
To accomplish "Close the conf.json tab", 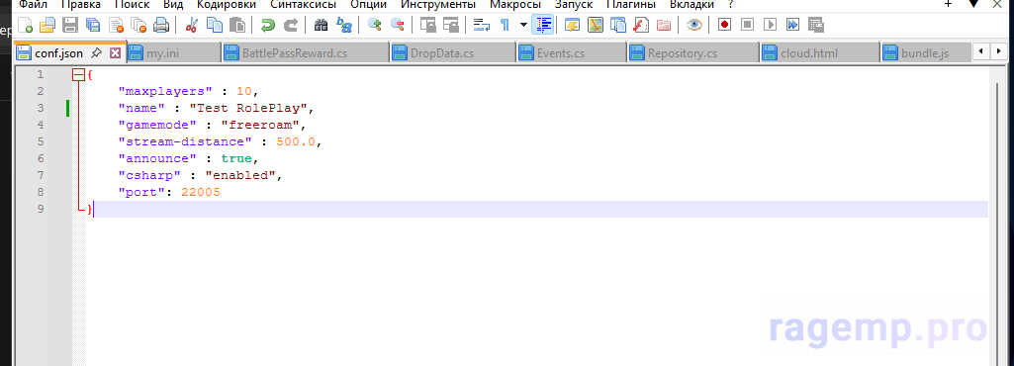I will point(115,53).
